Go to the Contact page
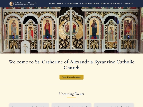 pos(128,4)
